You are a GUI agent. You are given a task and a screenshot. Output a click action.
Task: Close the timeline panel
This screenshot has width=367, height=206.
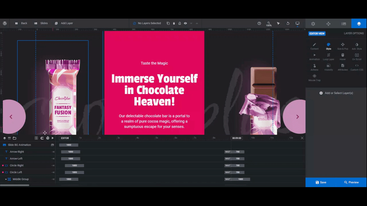(302, 138)
